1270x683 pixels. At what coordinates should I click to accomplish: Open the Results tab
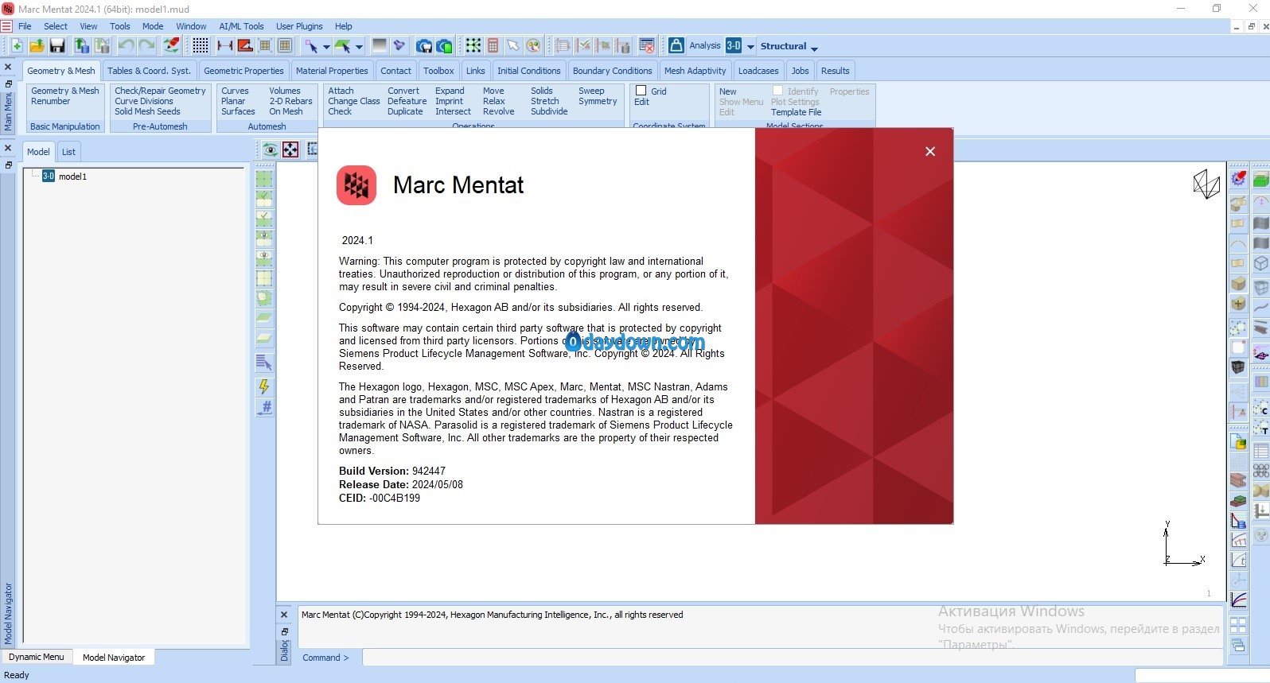[x=835, y=71]
